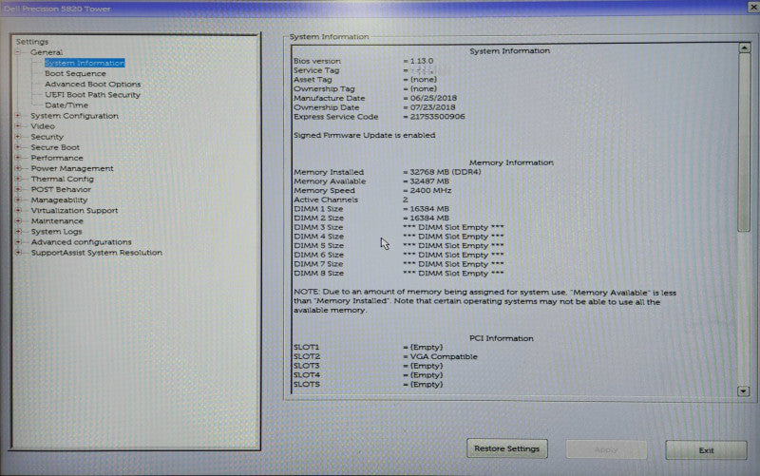Select the Video category label
Image resolution: width=760 pixels, height=476 pixels.
click(x=43, y=126)
